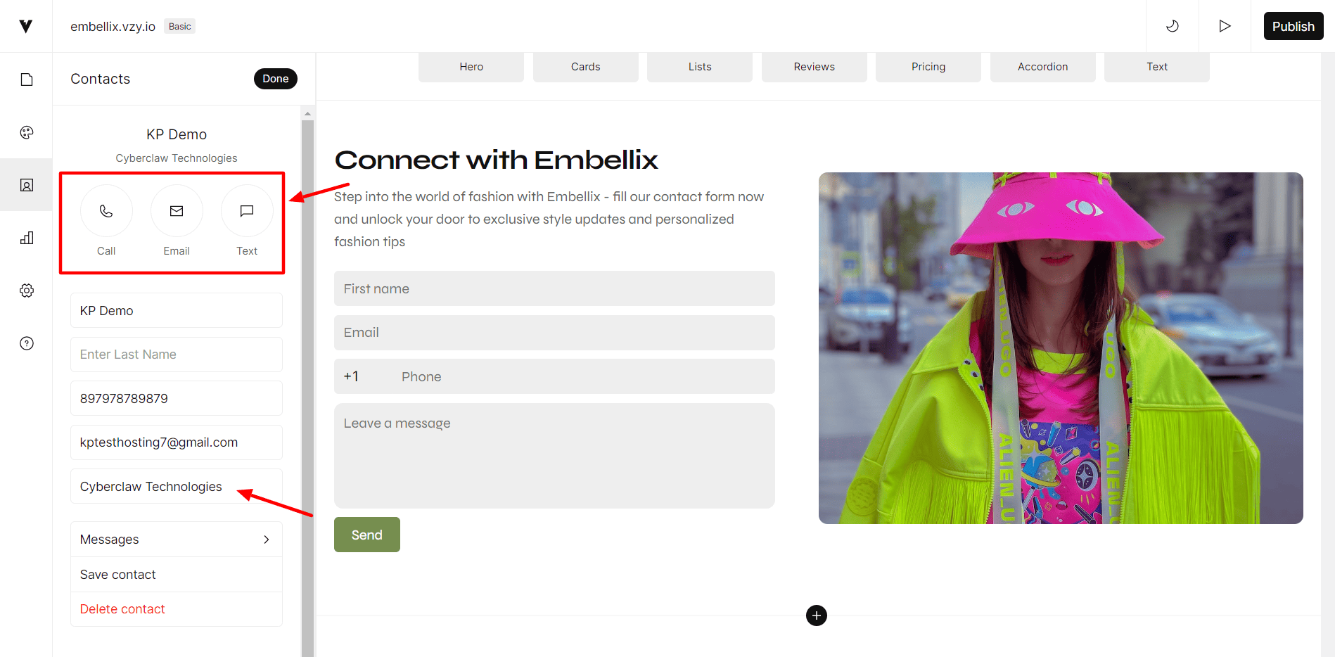The image size is (1335, 657).
Task: Click the Done button
Action: point(276,79)
